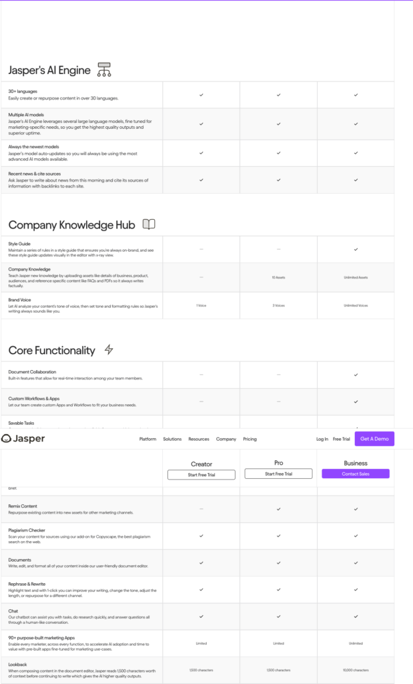Viewport: 413px width, 684px height.
Task: Open the Resources menu
Action: (x=199, y=439)
